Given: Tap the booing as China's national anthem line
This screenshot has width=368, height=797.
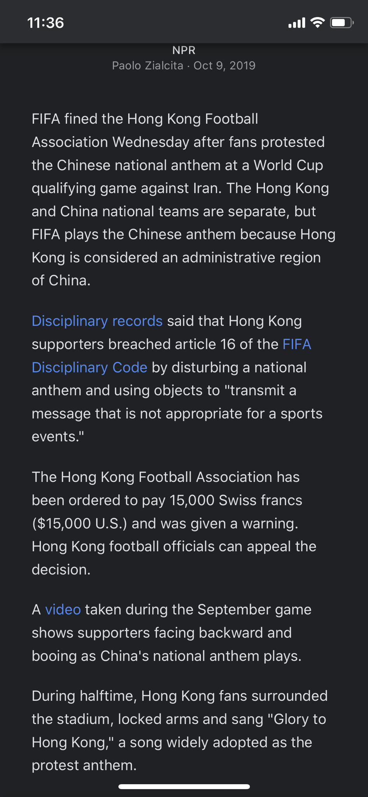Looking at the screenshot, I should pyautogui.click(x=166, y=656).
